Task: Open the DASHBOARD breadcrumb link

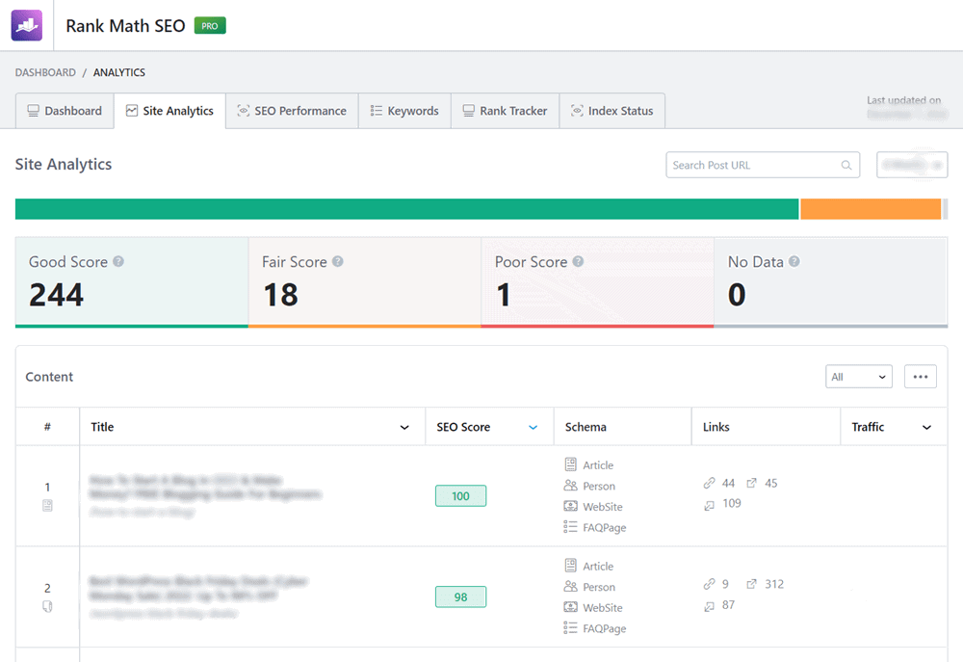Action: (45, 72)
